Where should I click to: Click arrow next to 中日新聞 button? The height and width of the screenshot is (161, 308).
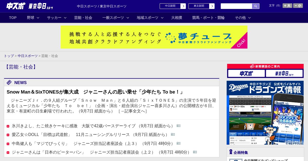183,6
